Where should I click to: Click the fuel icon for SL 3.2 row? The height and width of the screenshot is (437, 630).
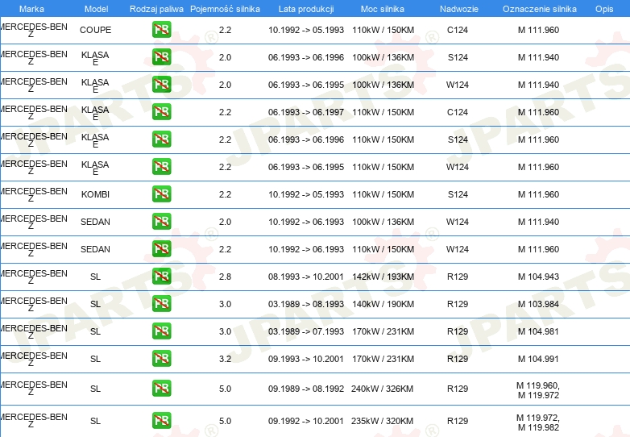161,359
